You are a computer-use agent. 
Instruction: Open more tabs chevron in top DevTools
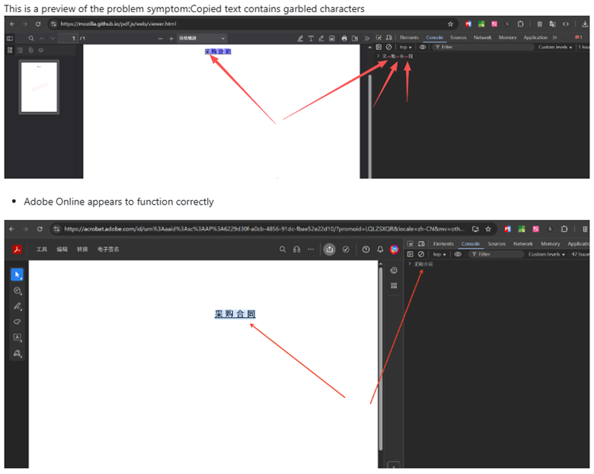click(x=554, y=37)
